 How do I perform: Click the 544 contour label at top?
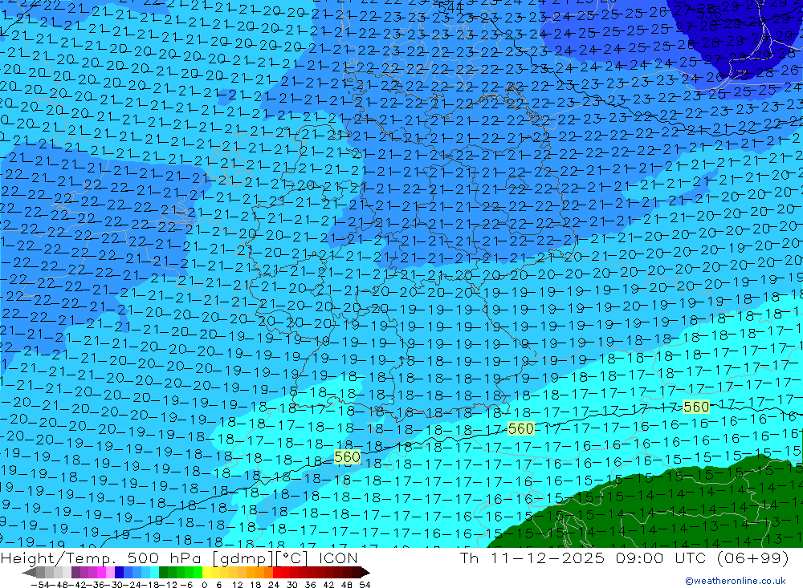tap(450, 7)
